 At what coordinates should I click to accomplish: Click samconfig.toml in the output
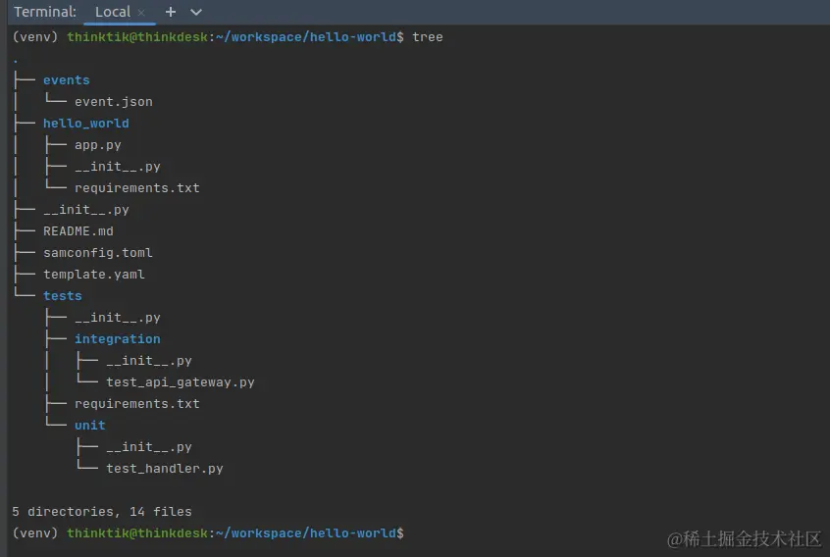coord(97,253)
